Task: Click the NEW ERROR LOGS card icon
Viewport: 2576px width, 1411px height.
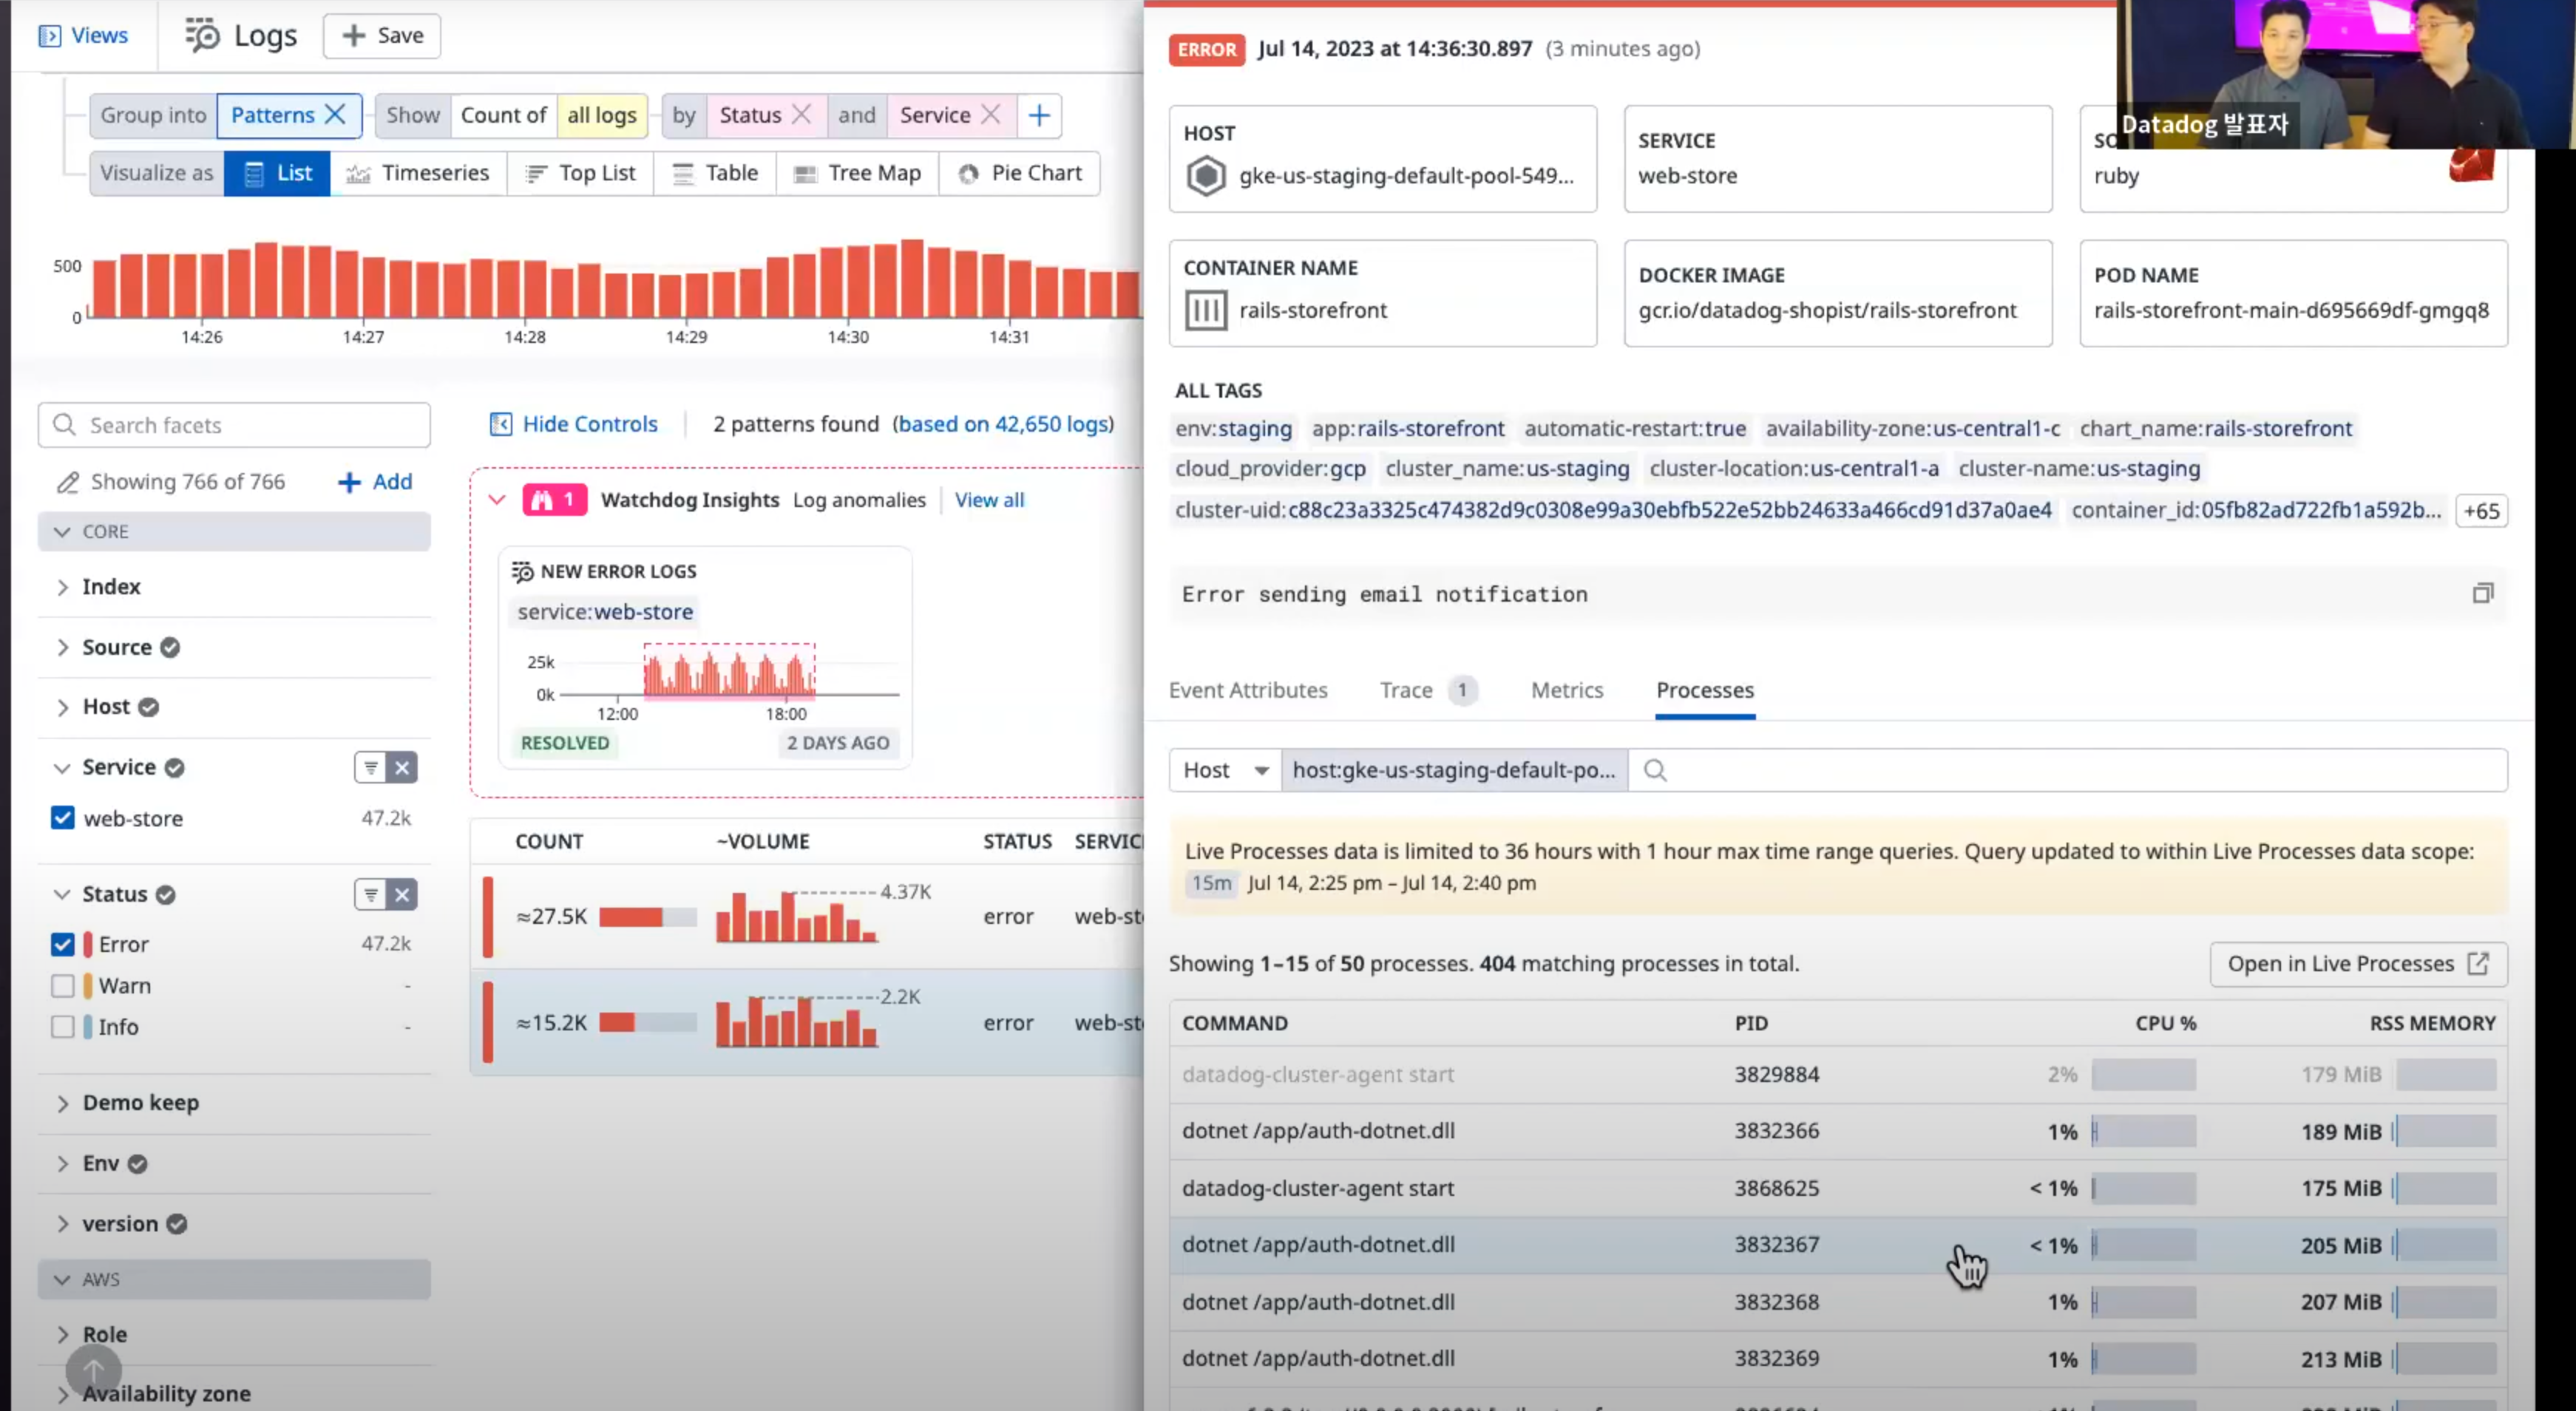Action: pos(522,571)
